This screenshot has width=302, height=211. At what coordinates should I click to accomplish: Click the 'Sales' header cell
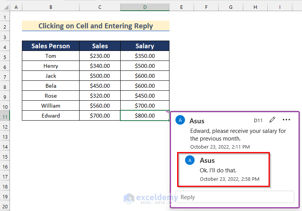tap(100, 46)
